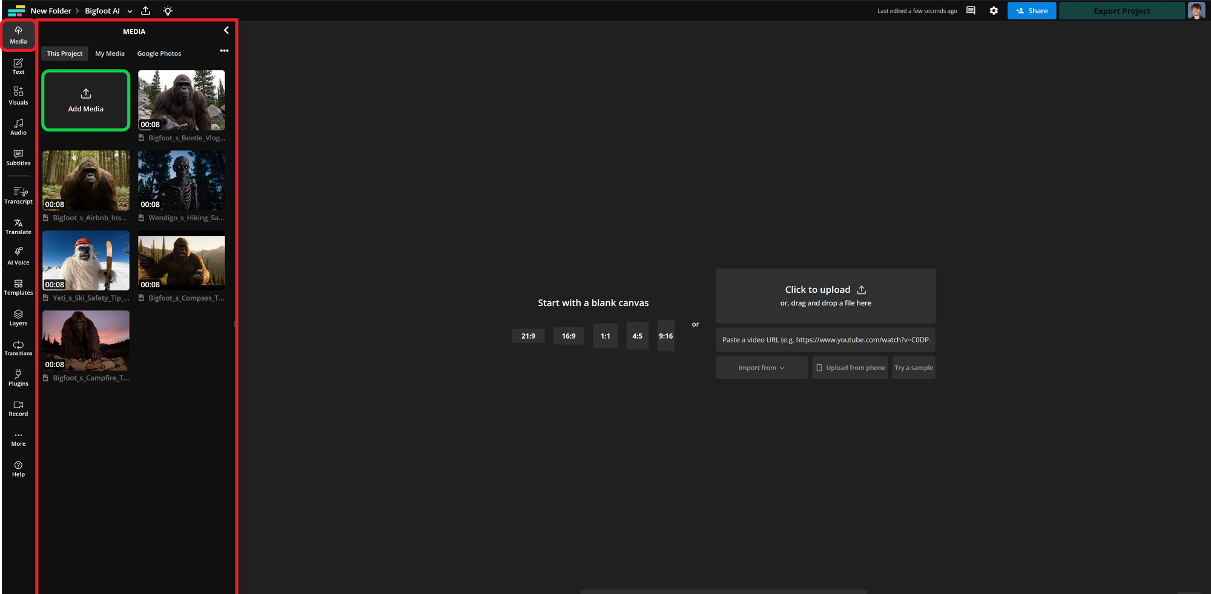Switch to the My Media tab
This screenshot has width=1211, height=594.
110,53
